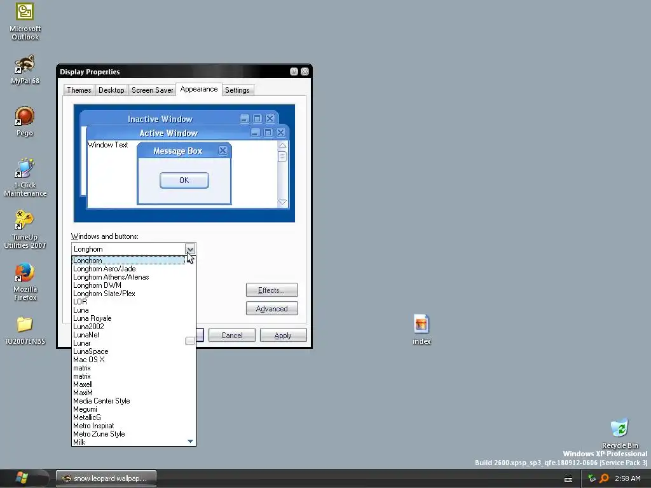Open snow leopard wallpaper taskbar window
The width and height of the screenshot is (651, 488).
pyautogui.click(x=106, y=478)
